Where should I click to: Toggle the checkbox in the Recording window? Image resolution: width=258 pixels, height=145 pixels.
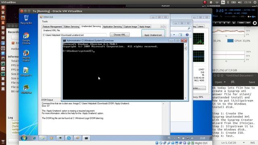coord(13,43)
